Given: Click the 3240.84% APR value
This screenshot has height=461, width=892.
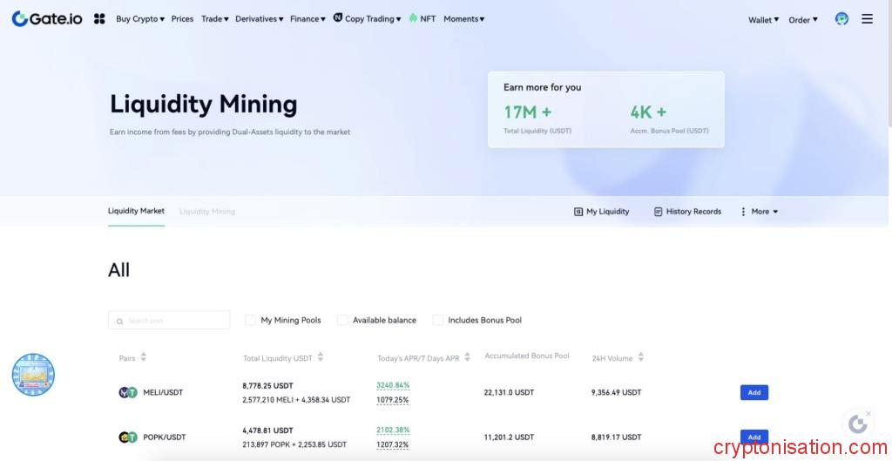Looking at the screenshot, I should tap(393, 386).
